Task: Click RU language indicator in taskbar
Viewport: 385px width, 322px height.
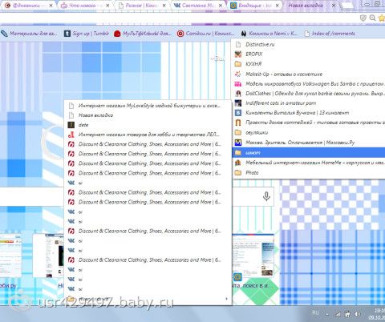Action: click(x=315, y=312)
